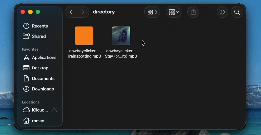The image size is (261, 135).
Task: Open Desktop in the sidebar
Action: coord(40,68)
